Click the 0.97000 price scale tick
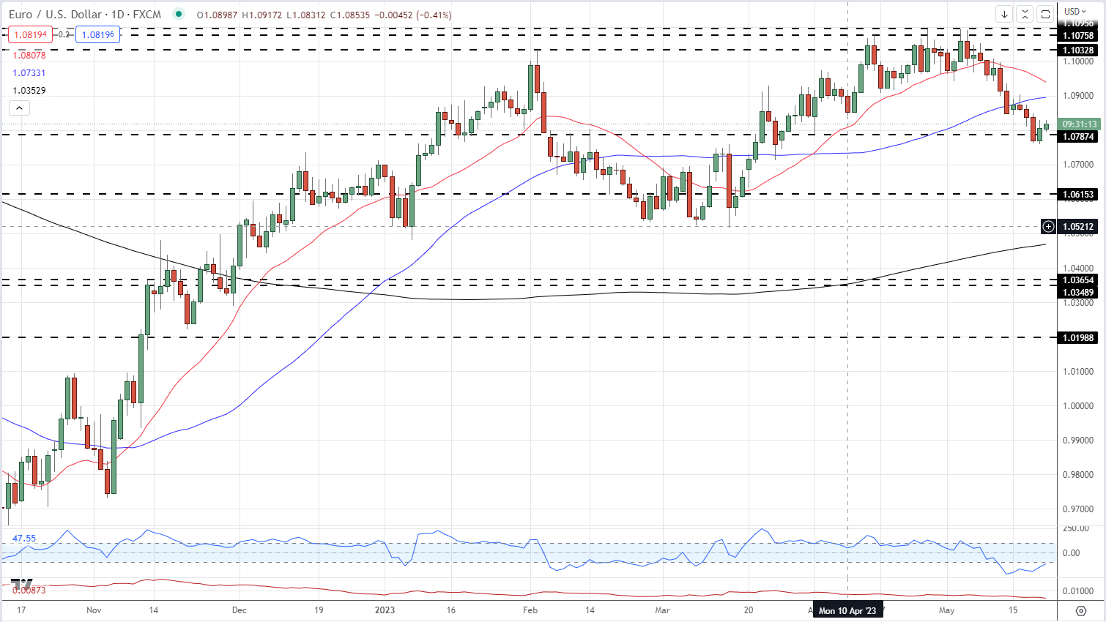This screenshot has height=622, width=1106. [1078, 509]
